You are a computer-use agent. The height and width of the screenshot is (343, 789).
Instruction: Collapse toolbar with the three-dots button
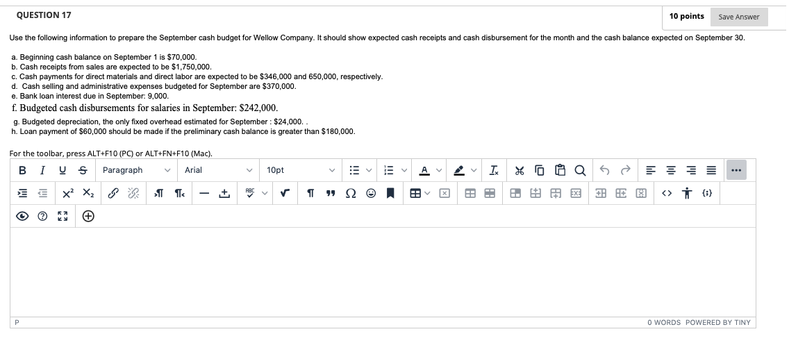736,171
